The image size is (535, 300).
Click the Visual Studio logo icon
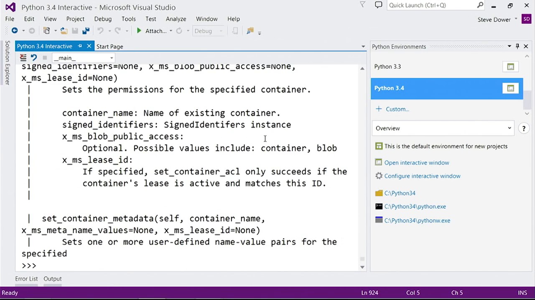[x=10, y=7]
